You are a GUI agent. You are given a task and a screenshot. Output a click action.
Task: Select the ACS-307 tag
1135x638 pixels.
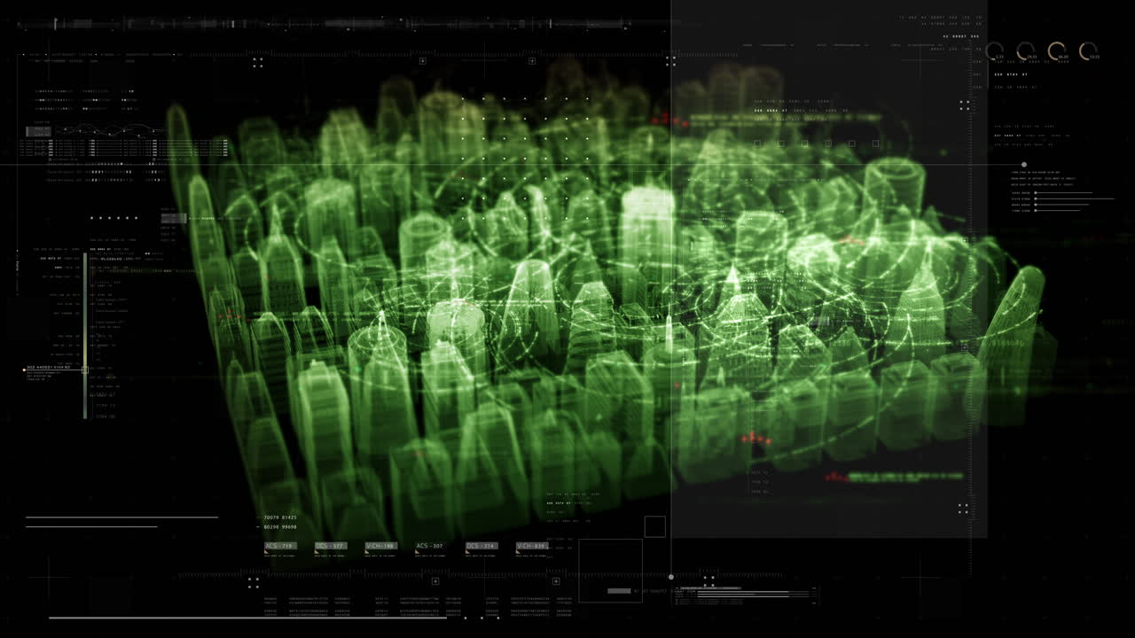[430, 546]
